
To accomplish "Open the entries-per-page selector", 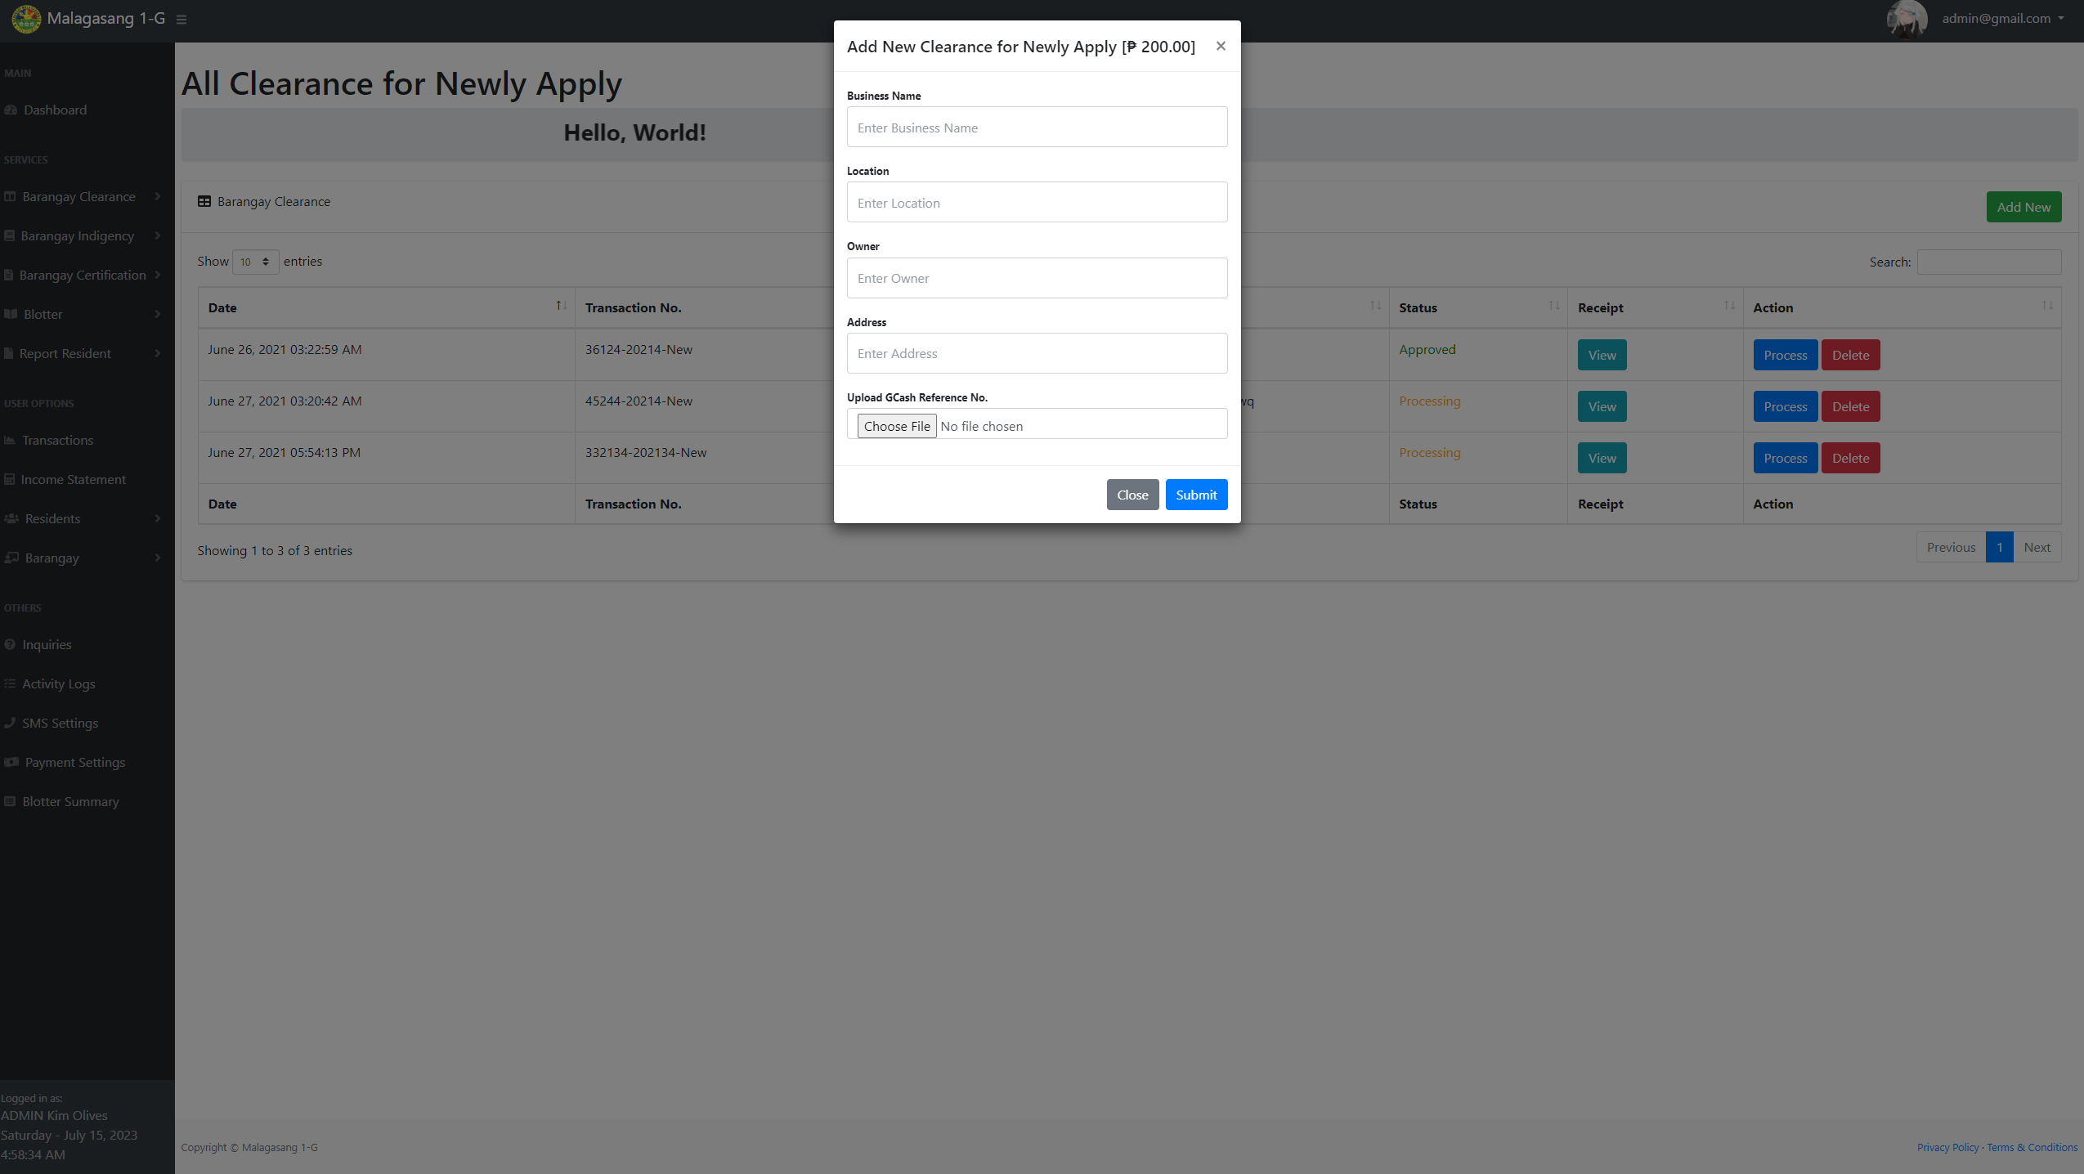I will 254,262.
